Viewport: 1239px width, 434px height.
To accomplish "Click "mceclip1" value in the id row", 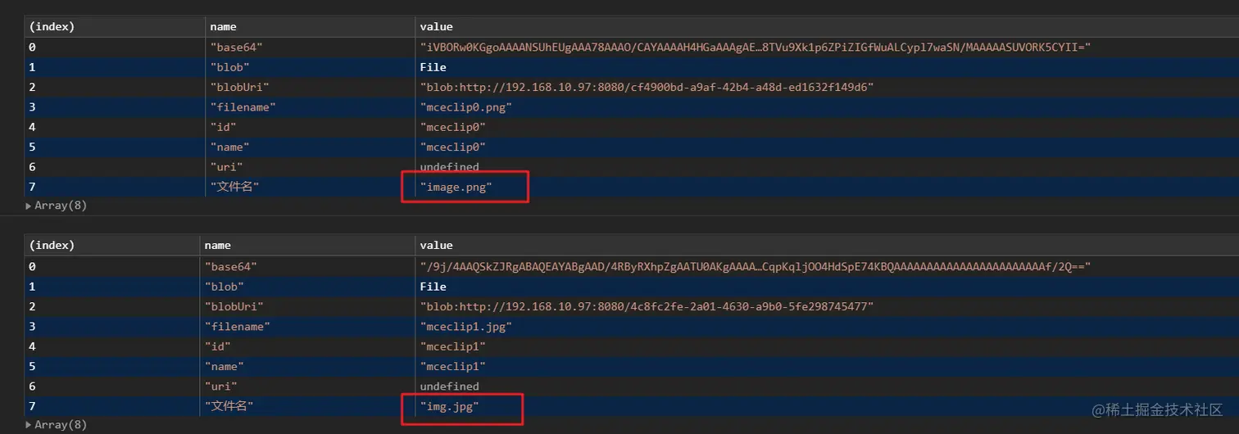I will 453,346.
